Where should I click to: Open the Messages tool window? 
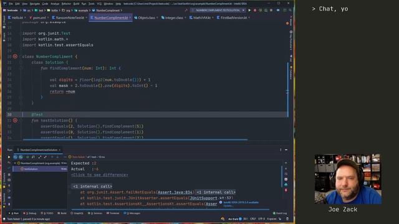132,213
